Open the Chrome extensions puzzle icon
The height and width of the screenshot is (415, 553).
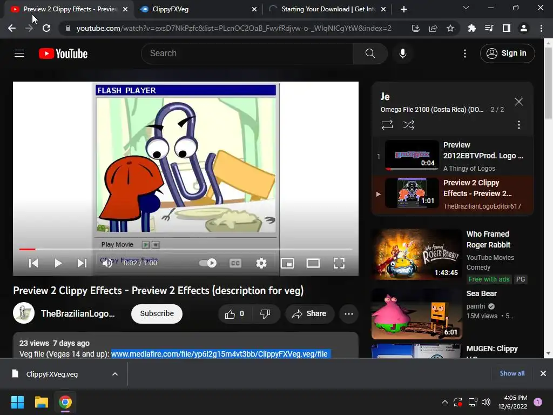tap(471, 28)
